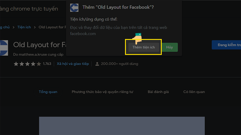
Task: Click the extension icon in the dialog header
Action: tap(74, 8)
